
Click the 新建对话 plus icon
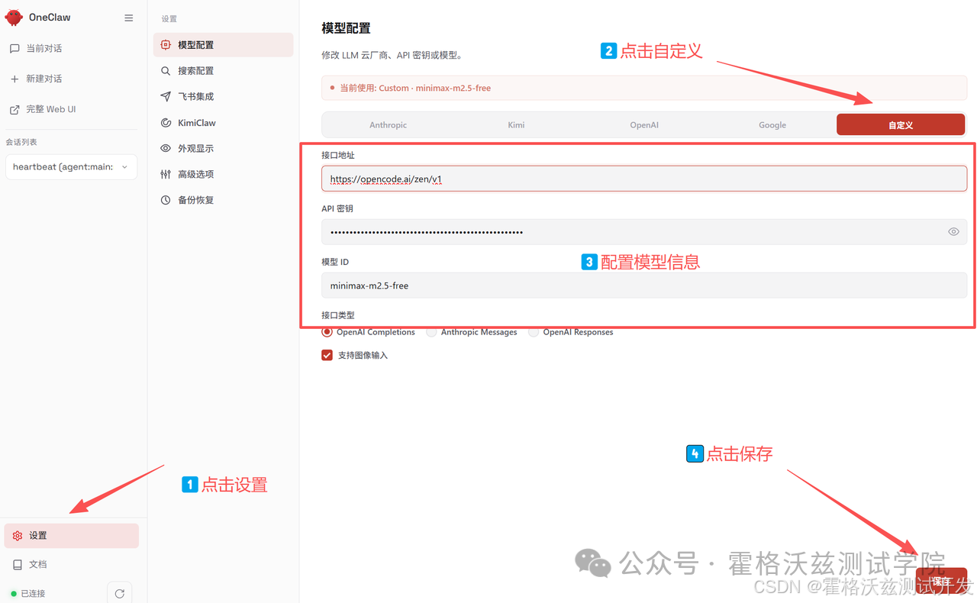[x=15, y=79]
